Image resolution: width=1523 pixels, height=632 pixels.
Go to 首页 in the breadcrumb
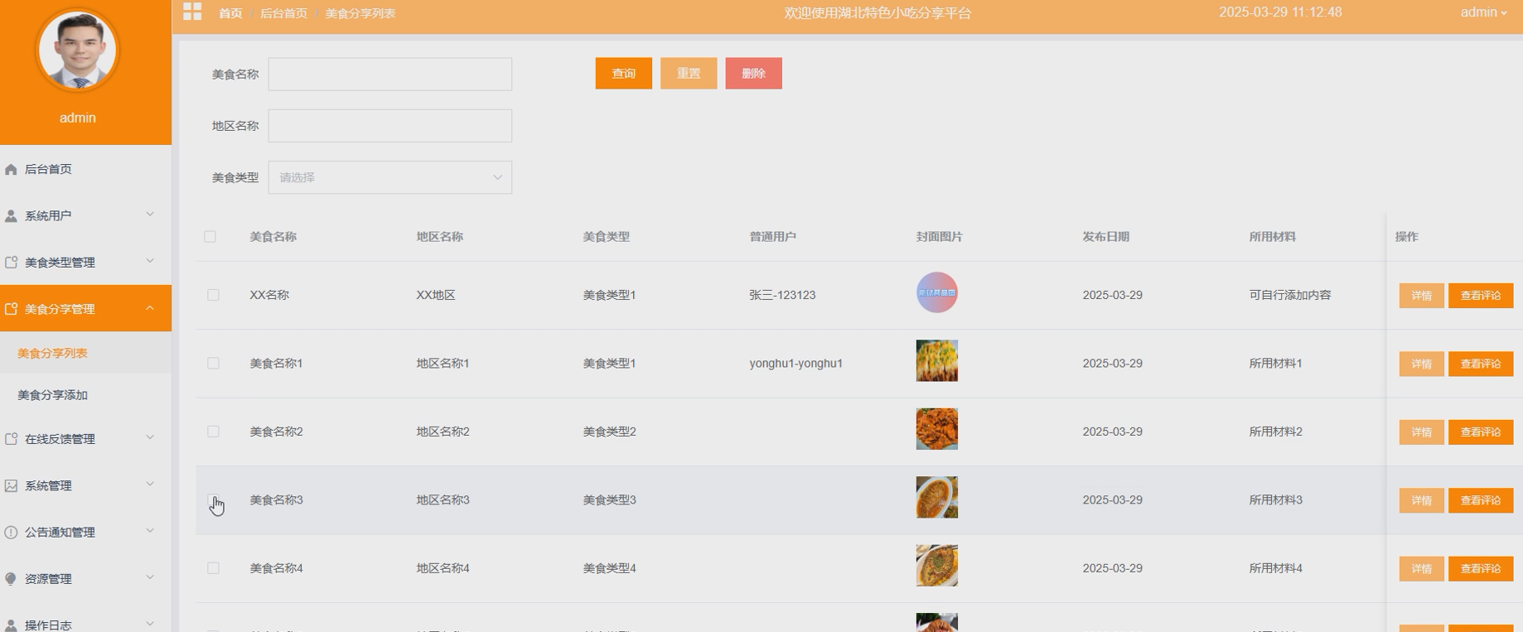(x=230, y=13)
